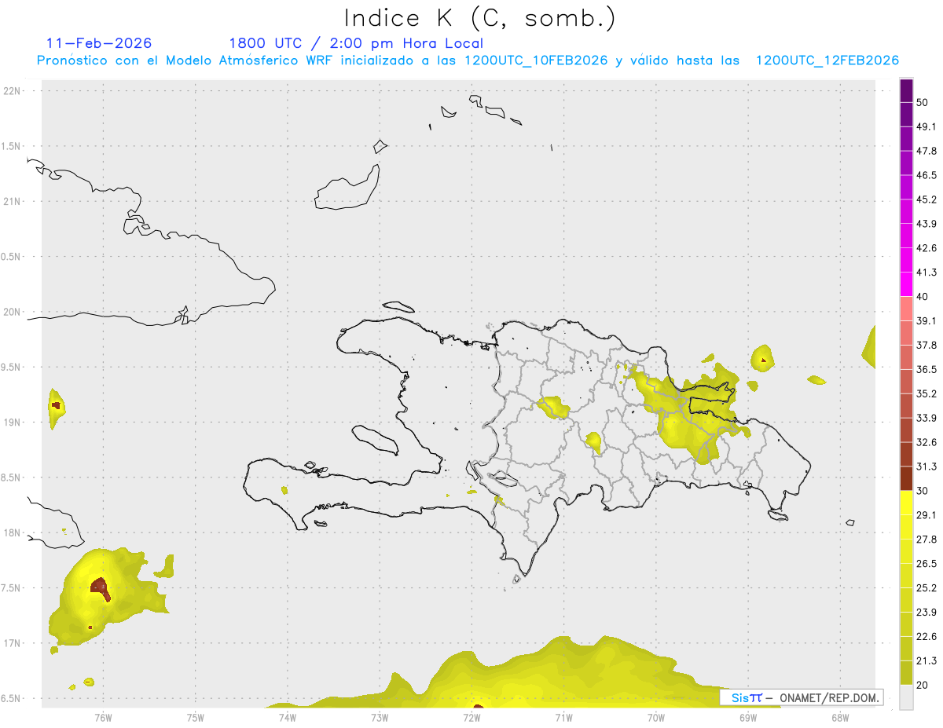943x728 pixels.
Task: Click the longitude label "74W"
Action: (x=288, y=718)
